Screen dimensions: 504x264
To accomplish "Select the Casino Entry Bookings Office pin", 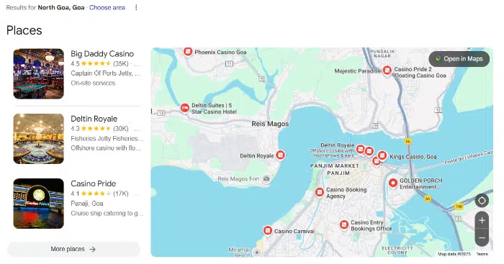I will click(x=344, y=224).
